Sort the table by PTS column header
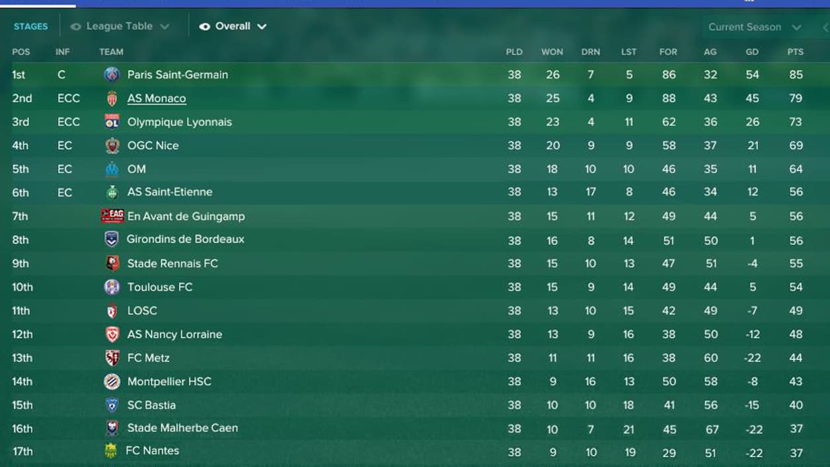Screen dimensions: 830x467 click(x=796, y=52)
